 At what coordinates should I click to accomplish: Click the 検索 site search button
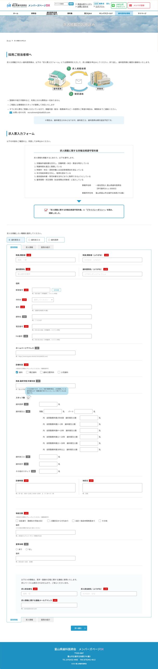point(71,4)
